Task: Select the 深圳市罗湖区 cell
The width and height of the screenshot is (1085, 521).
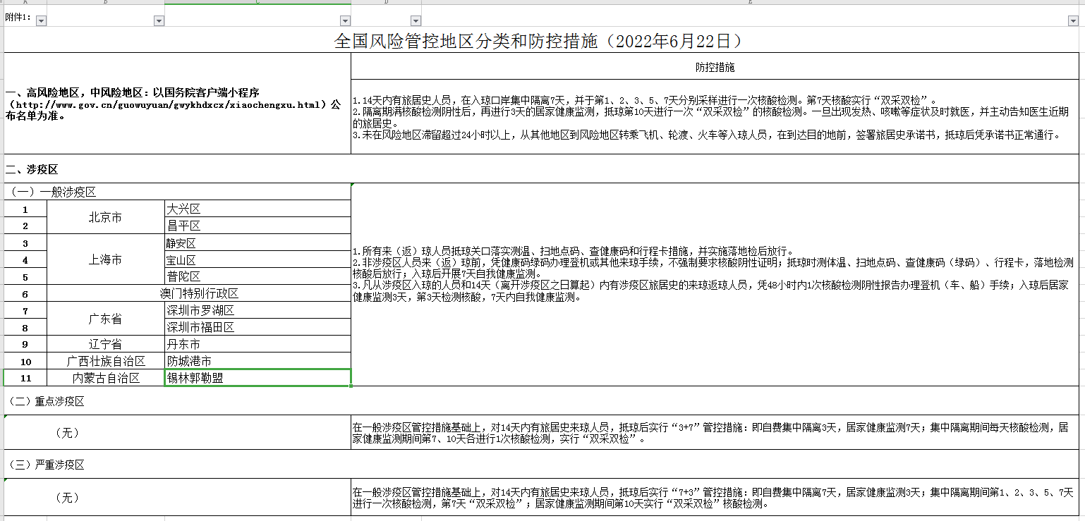Action: pyautogui.click(x=257, y=310)
